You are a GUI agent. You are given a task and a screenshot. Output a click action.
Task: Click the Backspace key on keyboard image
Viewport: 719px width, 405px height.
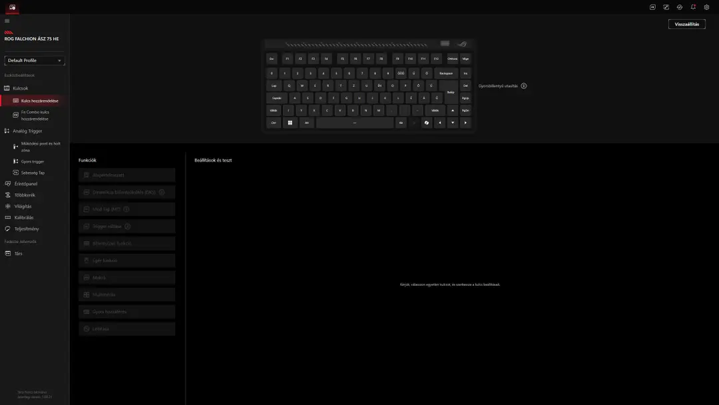pos(446,73)
